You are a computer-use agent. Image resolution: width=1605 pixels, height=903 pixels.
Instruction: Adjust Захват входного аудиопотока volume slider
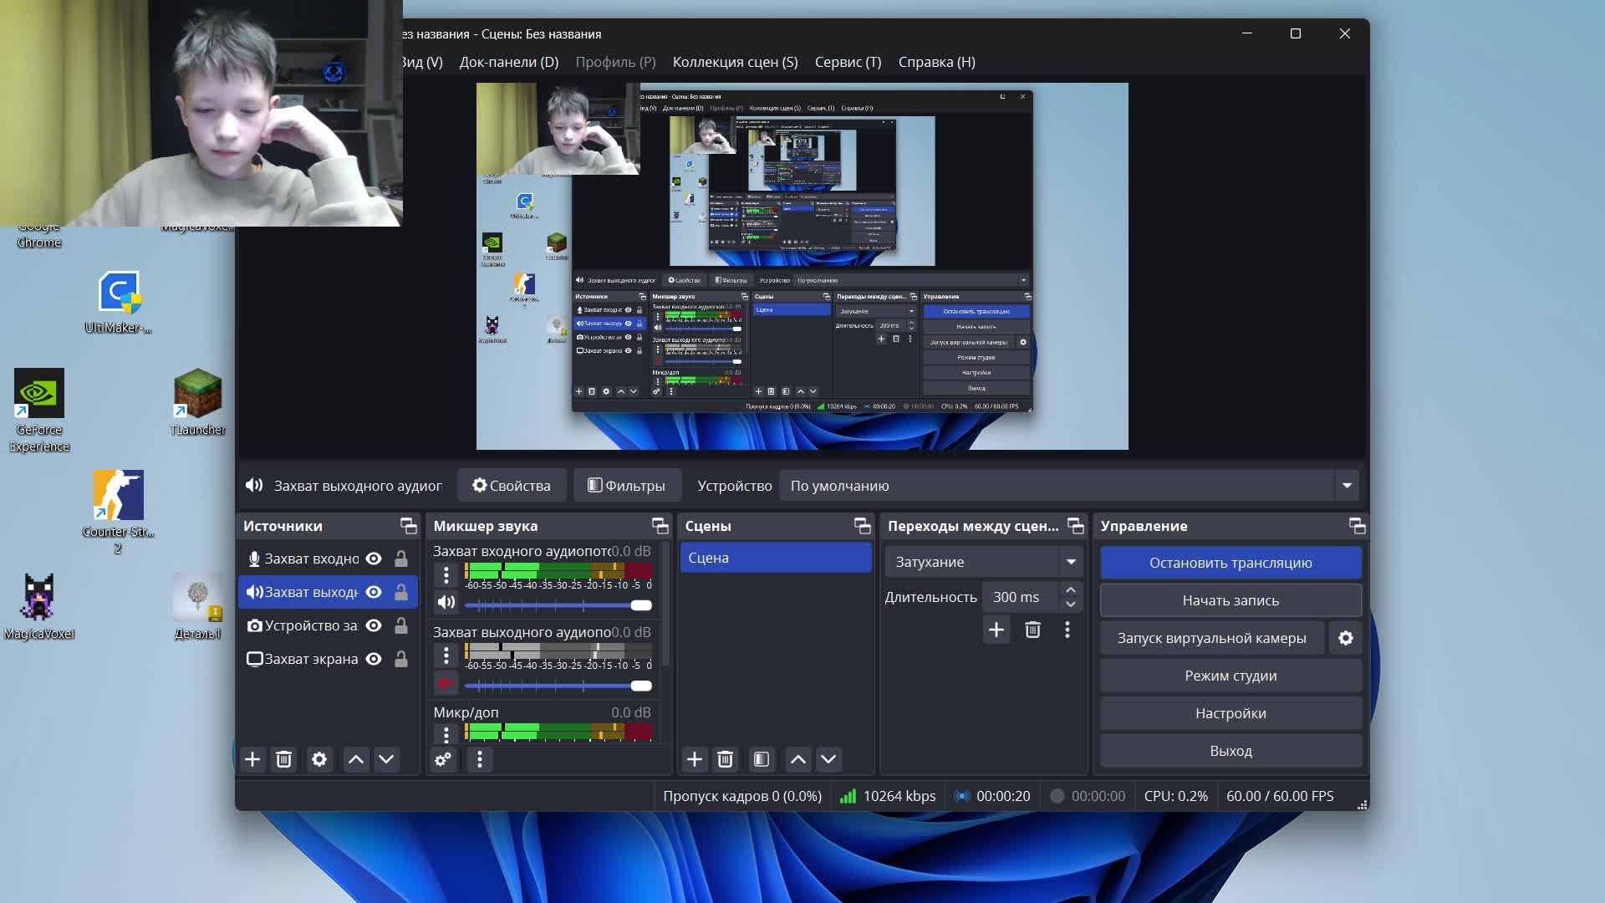pyautogui.click(x=558, y=605)
